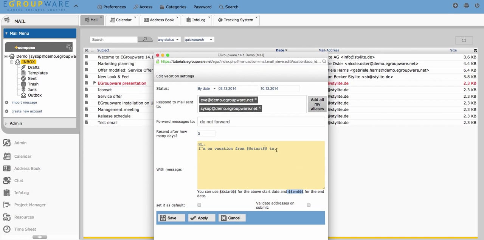The height and width of the screenshot is (240, 484).
Task: Click the "Add all my aliases" button
Action: 317,105
